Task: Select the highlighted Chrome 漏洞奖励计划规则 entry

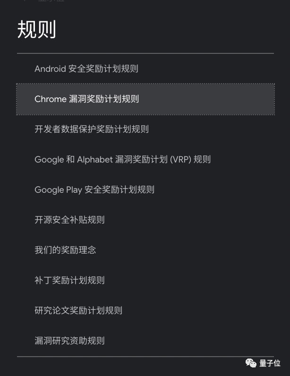Action: click(x=87, y=99)
